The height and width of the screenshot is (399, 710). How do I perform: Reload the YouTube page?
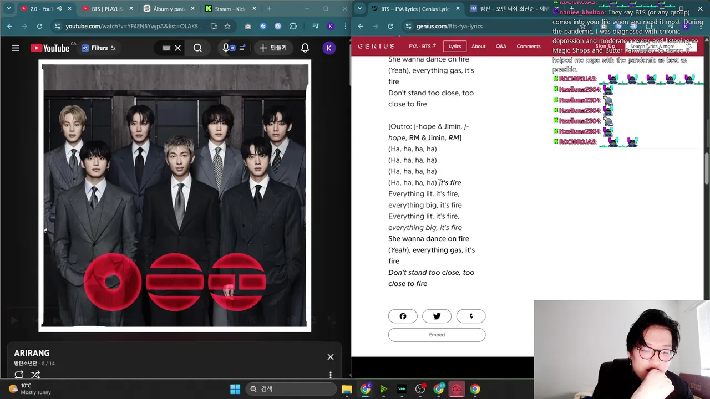[39, 26]
